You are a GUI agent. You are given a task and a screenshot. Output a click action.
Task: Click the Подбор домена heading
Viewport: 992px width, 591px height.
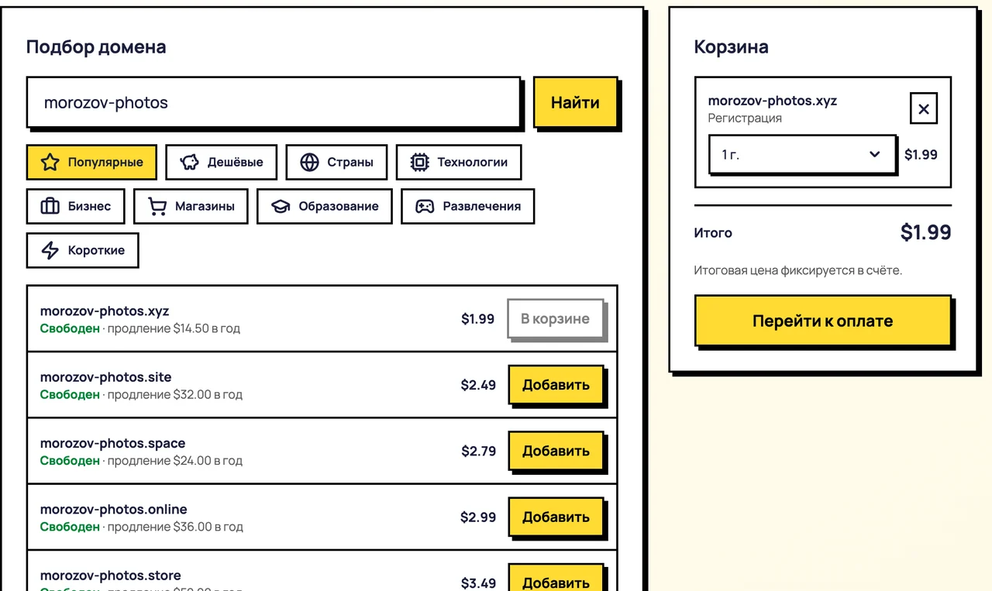click(x=96, y=46)
